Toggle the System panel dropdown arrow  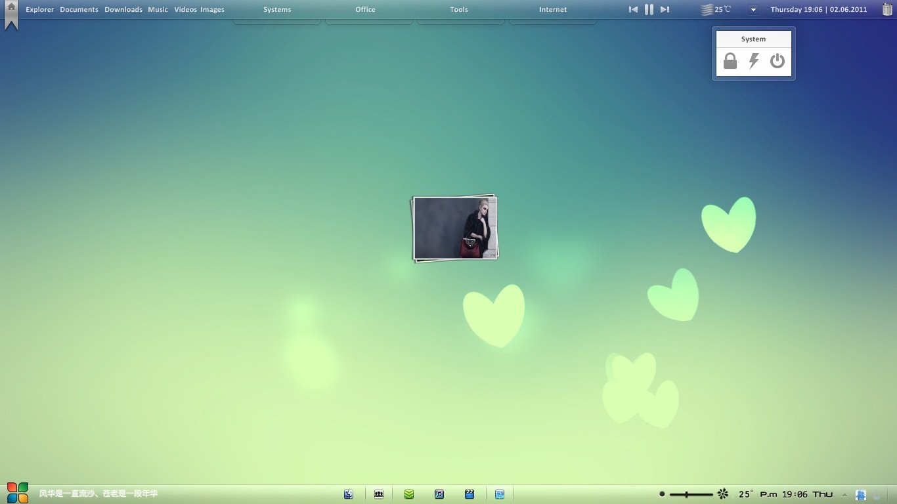click(x=753, y=10)
